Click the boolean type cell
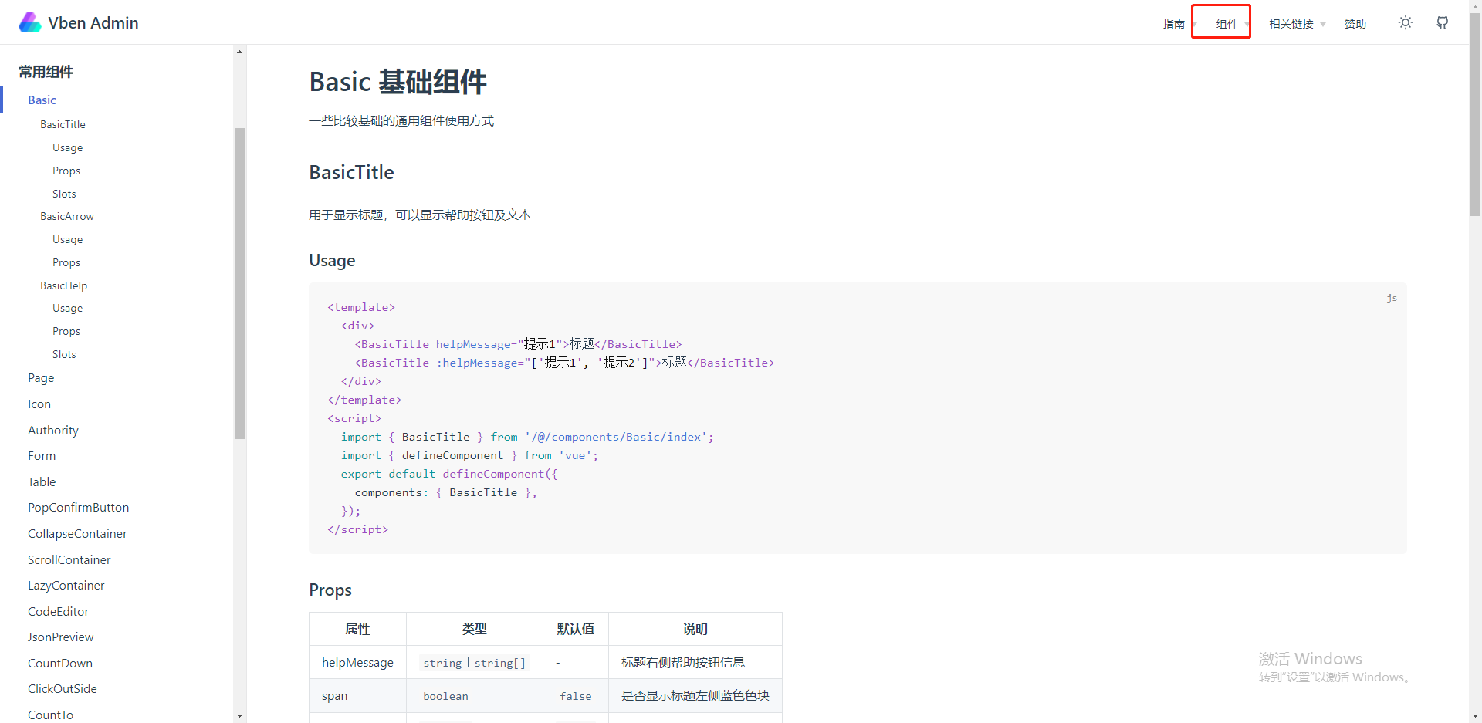This screenshot has width=1482, height=723. tap(475, 696)
